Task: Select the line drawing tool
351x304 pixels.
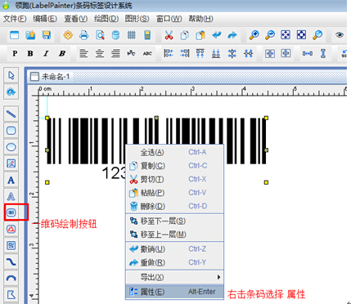Action: click(11, 114)
